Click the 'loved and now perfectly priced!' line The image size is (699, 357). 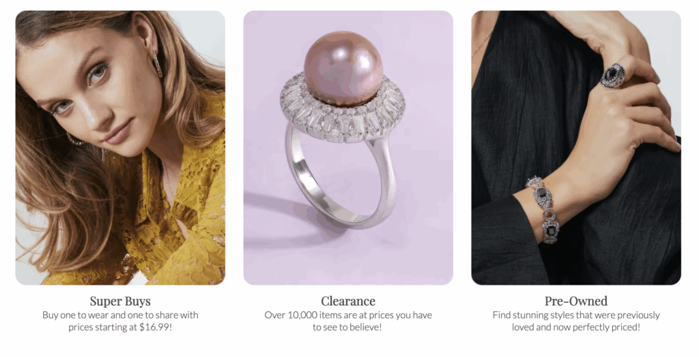[576, 327]
